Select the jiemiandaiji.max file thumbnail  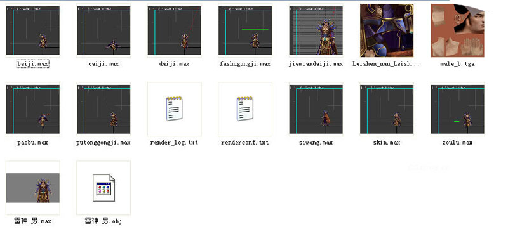(x=316, y=30)
